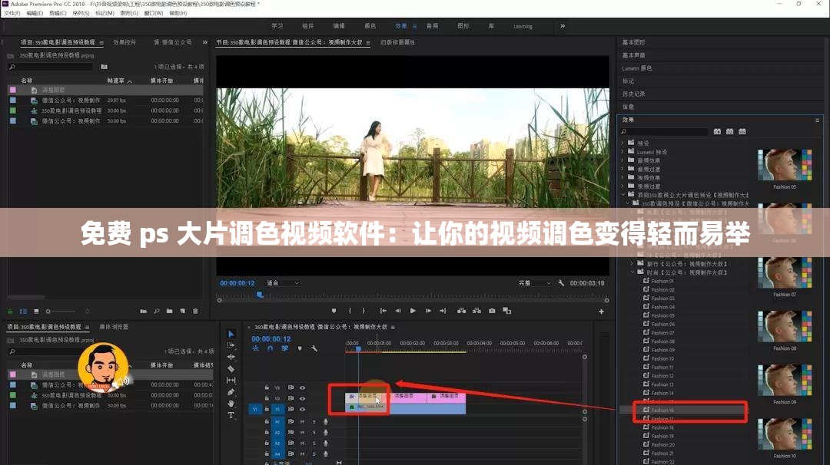Click the Play button in Program monitor
This screenshot has width=830, height=465.
click(x=413, y=311)
